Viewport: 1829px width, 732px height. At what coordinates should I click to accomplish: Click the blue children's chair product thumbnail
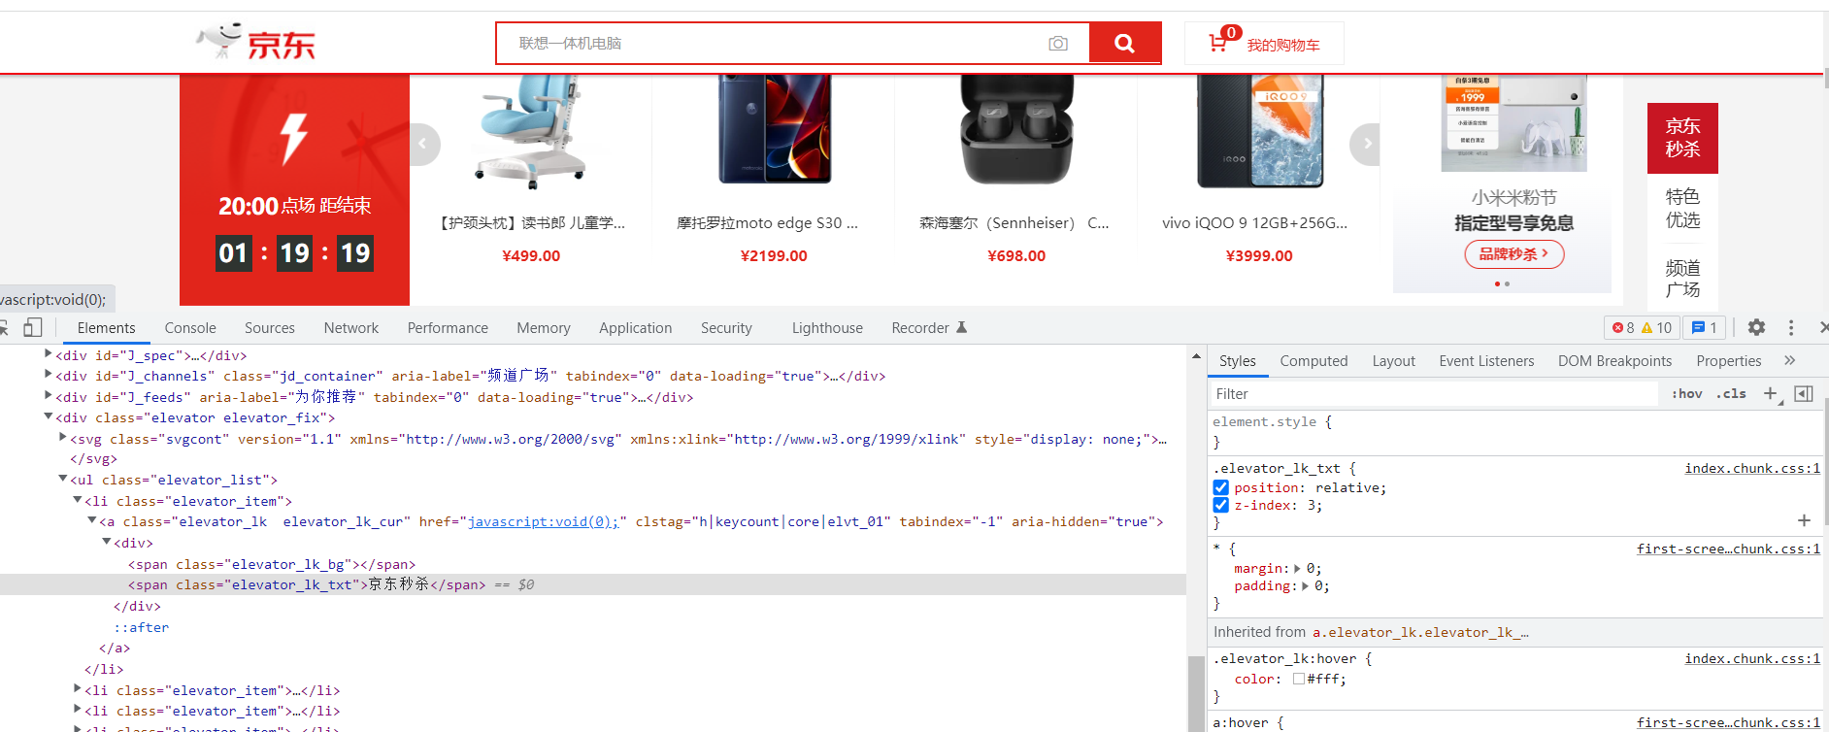531,131
